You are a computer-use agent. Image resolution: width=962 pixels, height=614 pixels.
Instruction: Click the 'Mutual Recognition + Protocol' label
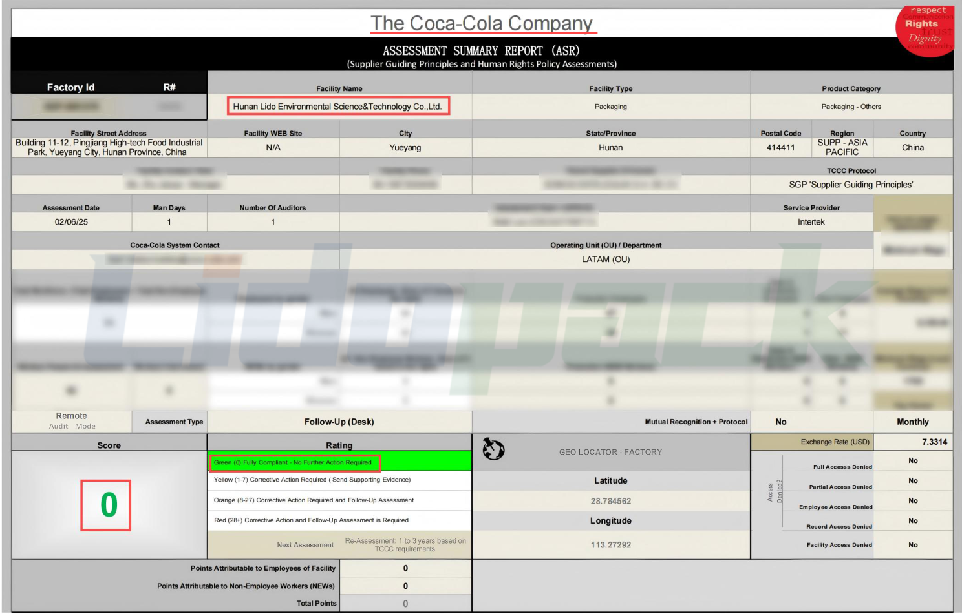pos(696,422)
